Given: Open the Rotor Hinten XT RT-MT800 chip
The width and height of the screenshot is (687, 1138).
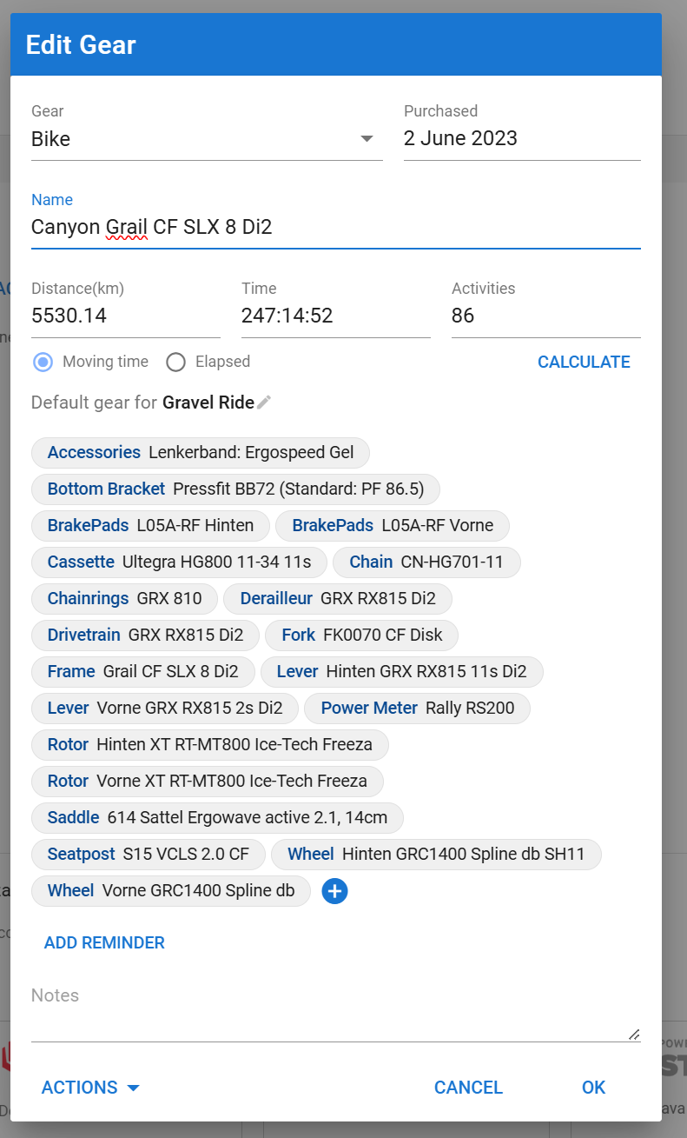Looking at the screenshot, I should (x=210, y=745).
